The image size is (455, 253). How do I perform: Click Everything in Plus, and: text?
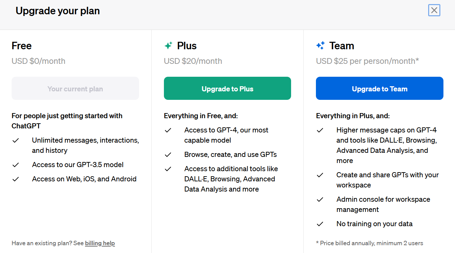tap(353, 116)
